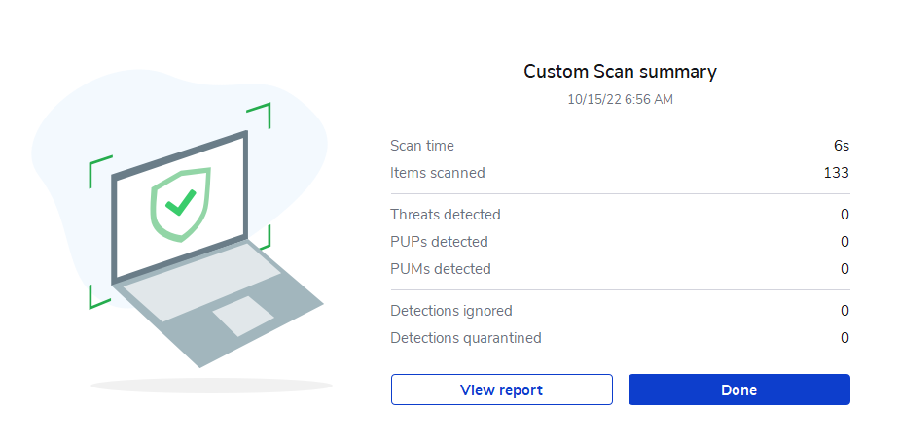Screen dimensions: 898x438
Task: Click the laptop trackpad in the illustration
Action: tap(243, 317)
